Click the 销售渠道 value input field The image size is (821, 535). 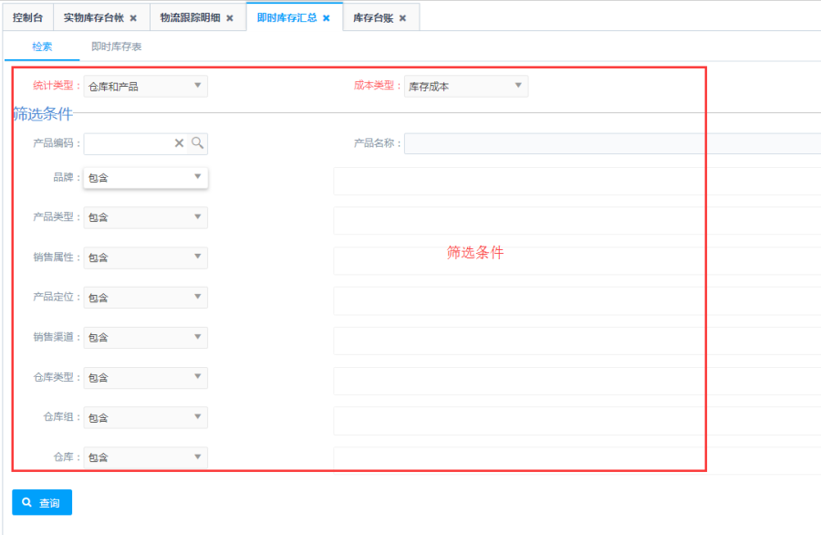577,341
